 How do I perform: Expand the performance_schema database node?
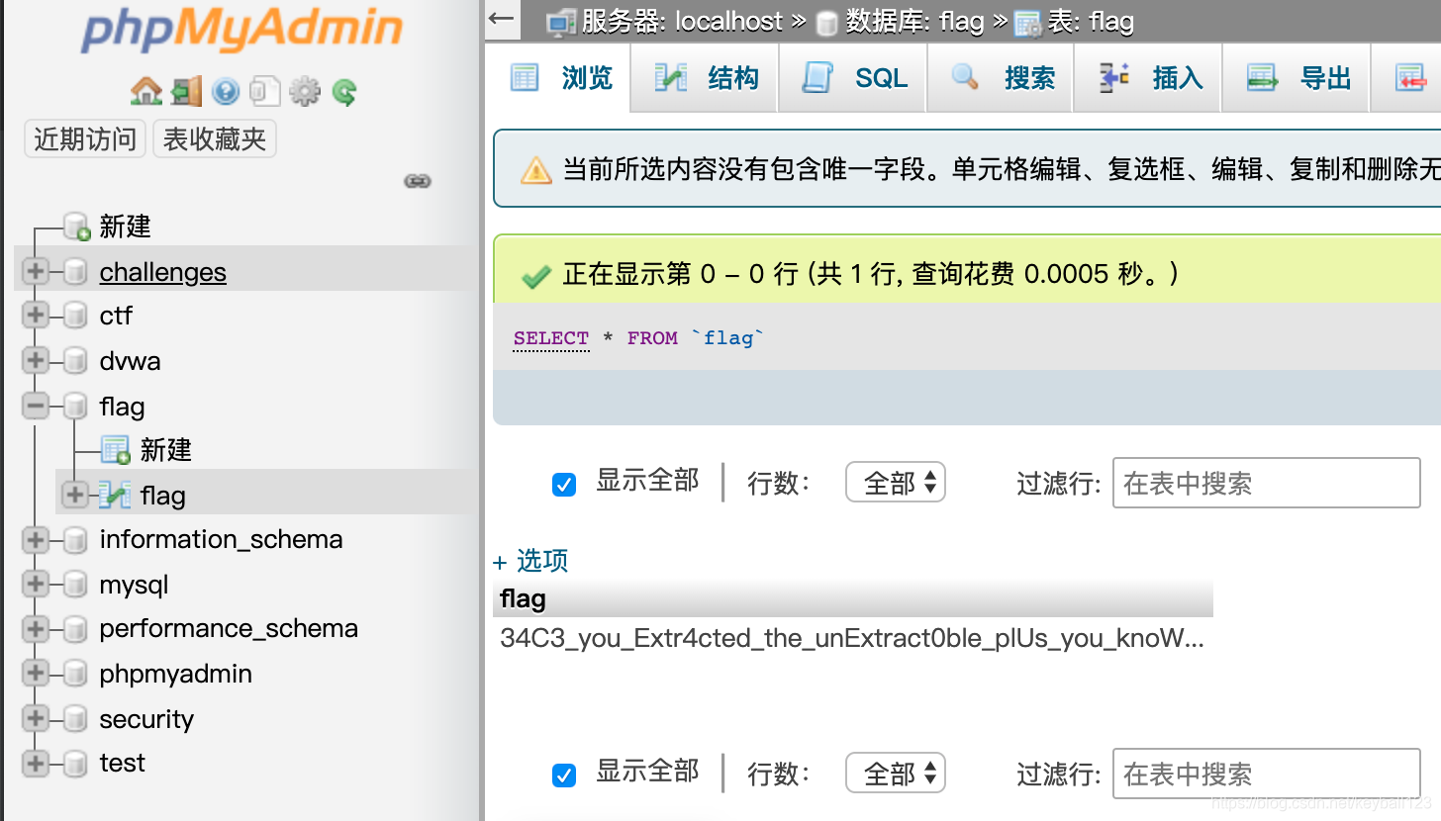tap(36, 629)
